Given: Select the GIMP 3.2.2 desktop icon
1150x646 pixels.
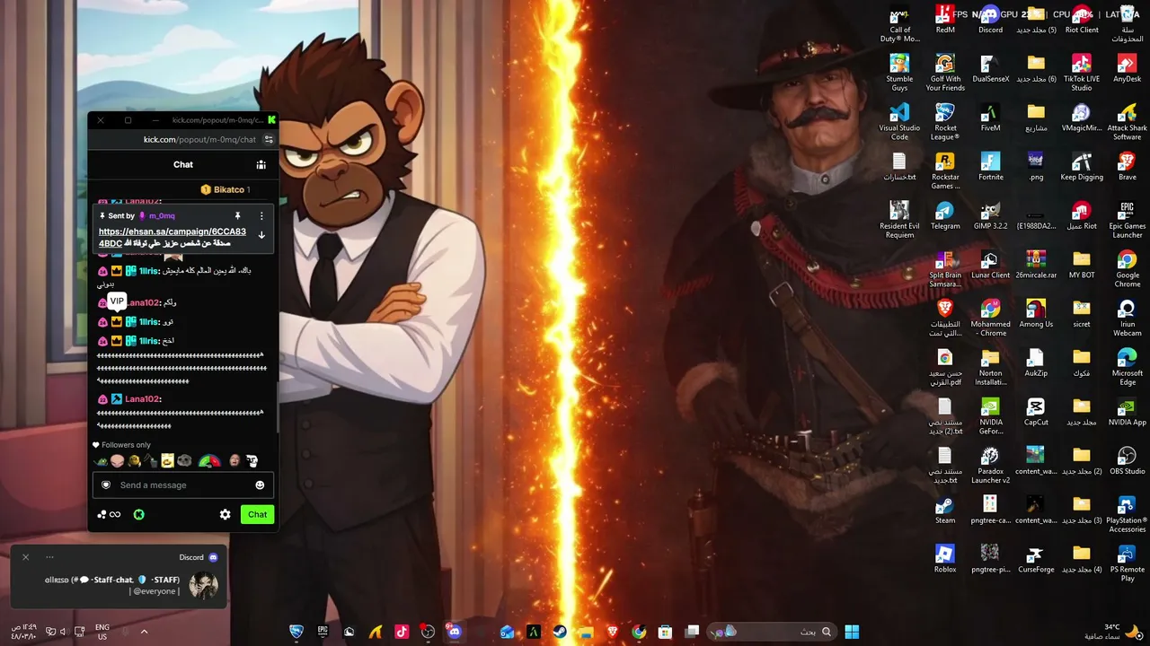Looking at the screenshot, I should tap(990, 217).
